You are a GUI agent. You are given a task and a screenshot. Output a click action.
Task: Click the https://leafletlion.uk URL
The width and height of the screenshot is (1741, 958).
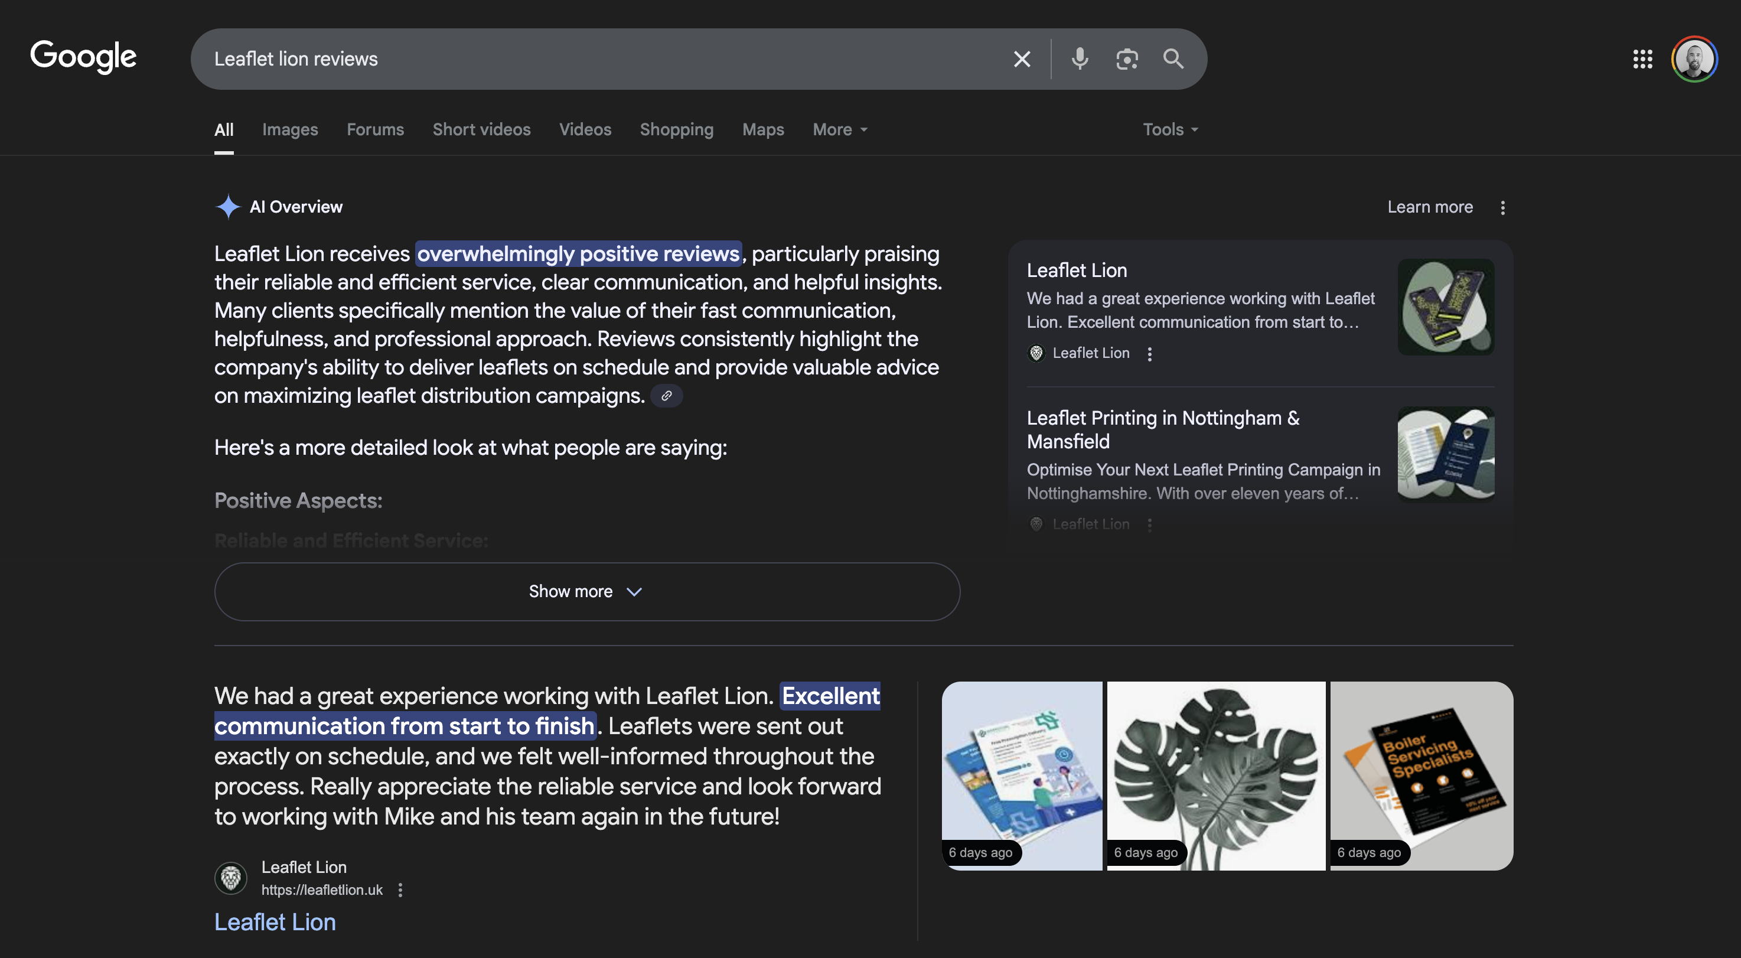click(x=322, y=891)
